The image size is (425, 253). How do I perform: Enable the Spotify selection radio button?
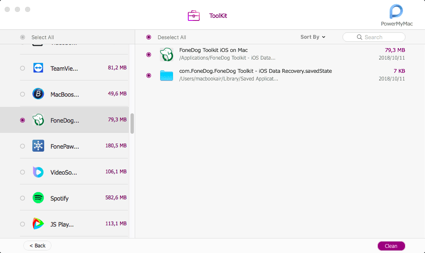(x=23, y=198)
